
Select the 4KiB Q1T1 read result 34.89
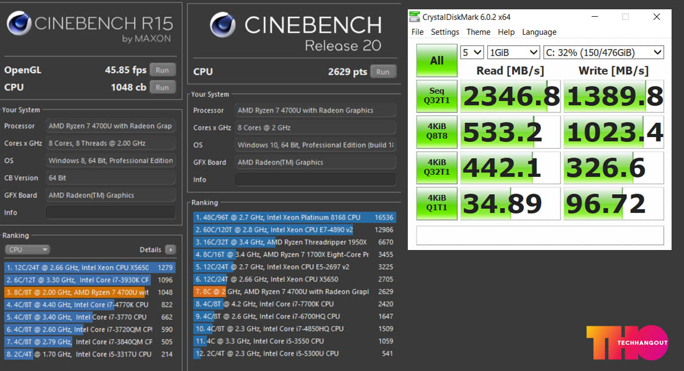coord(510,203)
